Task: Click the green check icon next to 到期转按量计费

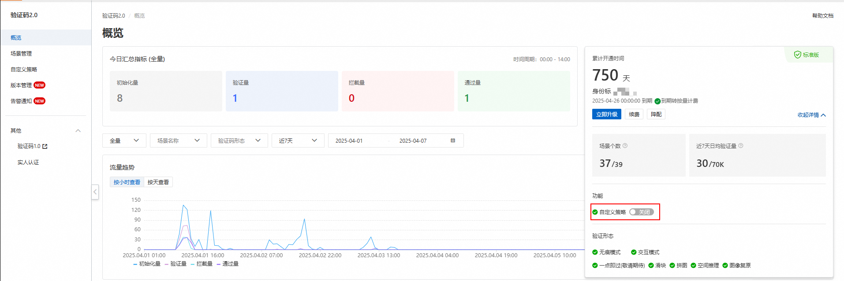Action: point(657,101)
